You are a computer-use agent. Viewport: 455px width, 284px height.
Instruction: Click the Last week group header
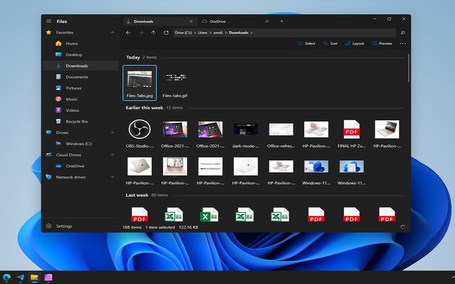point(137,195)
